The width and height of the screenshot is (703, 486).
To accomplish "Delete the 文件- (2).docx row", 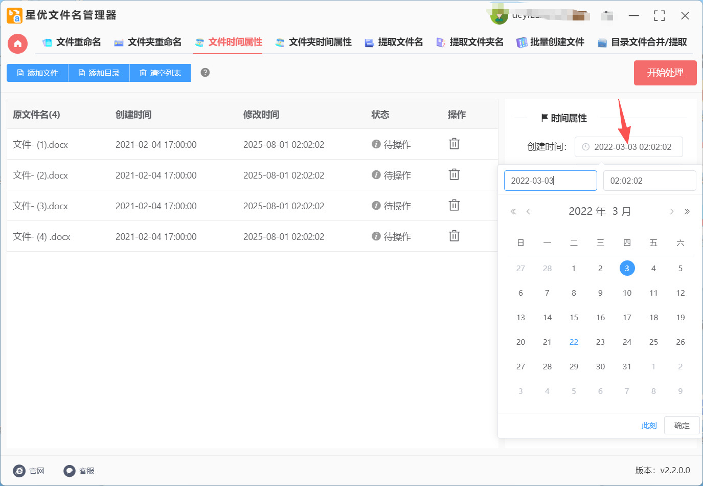I will coord(454,174).
